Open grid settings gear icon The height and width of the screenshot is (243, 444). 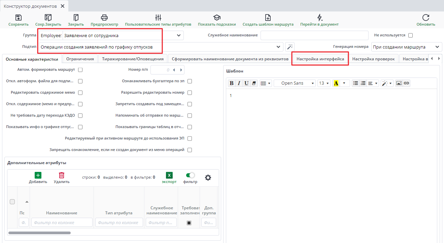click(208, 178)
